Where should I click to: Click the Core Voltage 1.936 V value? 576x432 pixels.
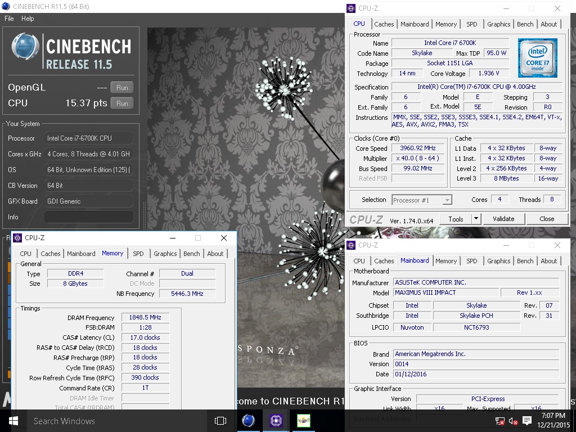489,74
